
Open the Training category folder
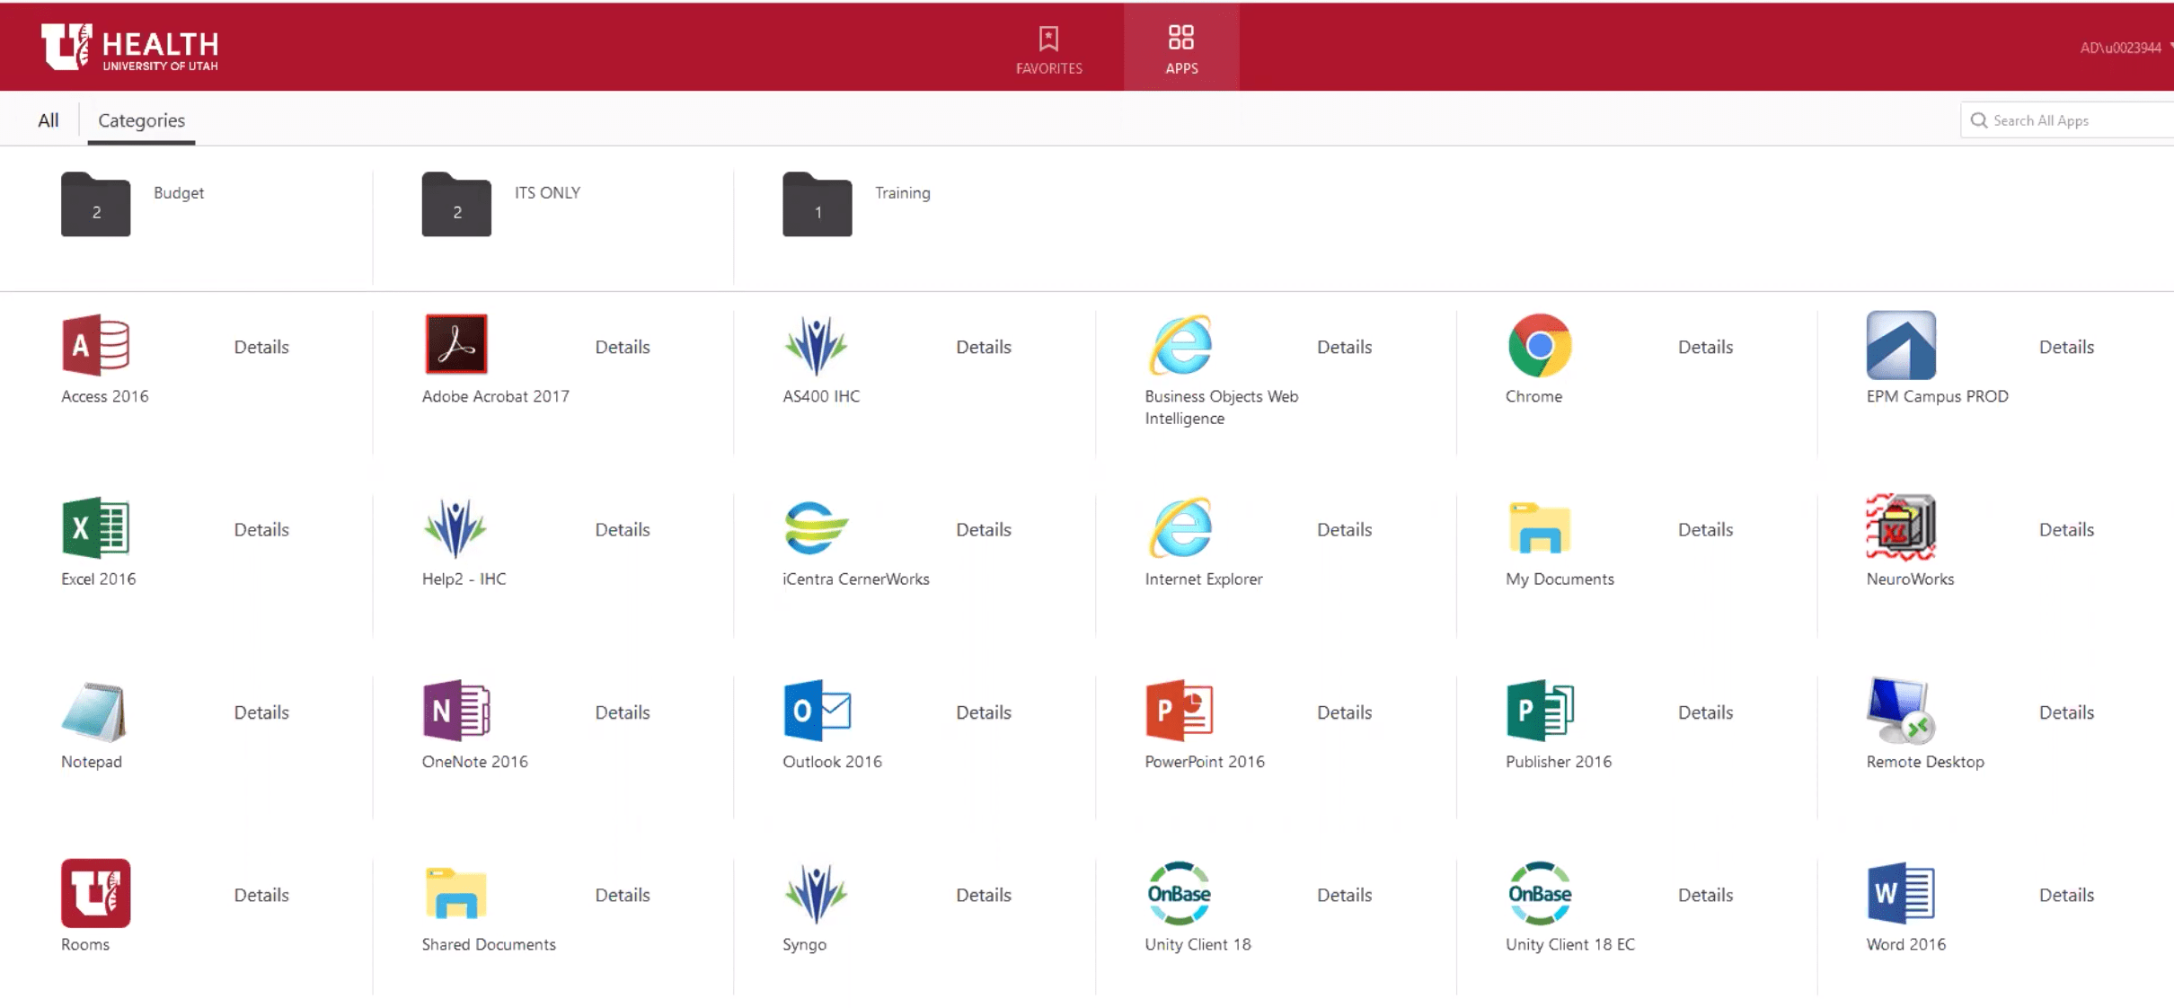(x=817, y=204)
